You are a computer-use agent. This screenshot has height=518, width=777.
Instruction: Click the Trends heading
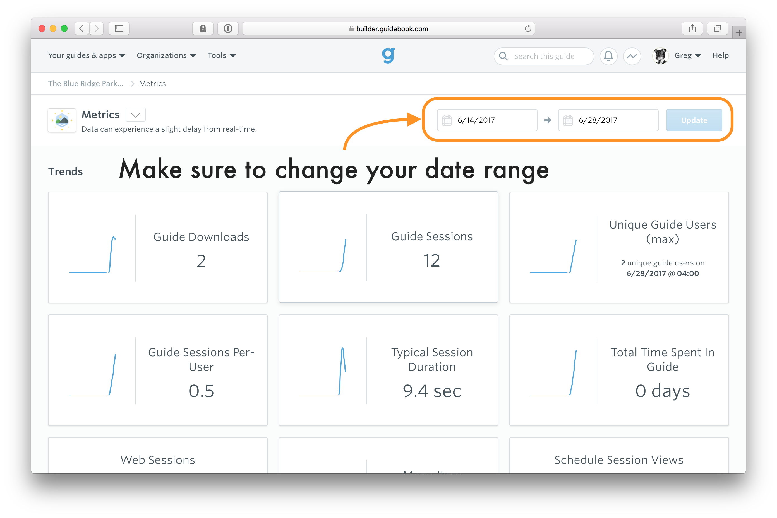coord(66,171)
